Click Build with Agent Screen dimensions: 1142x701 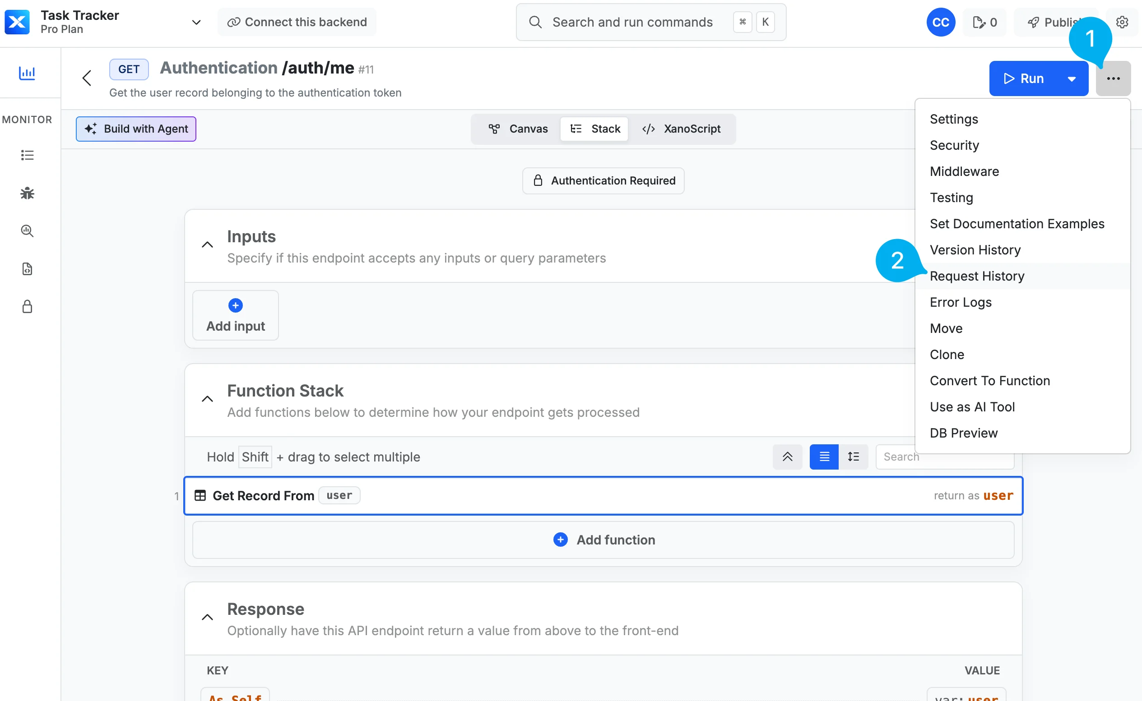[136, 129]
